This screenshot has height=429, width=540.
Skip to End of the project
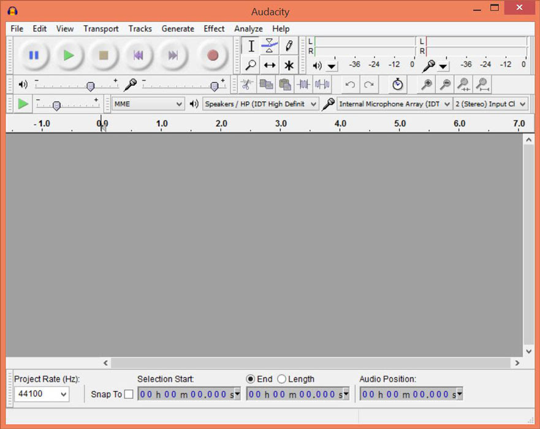point(173,55)
